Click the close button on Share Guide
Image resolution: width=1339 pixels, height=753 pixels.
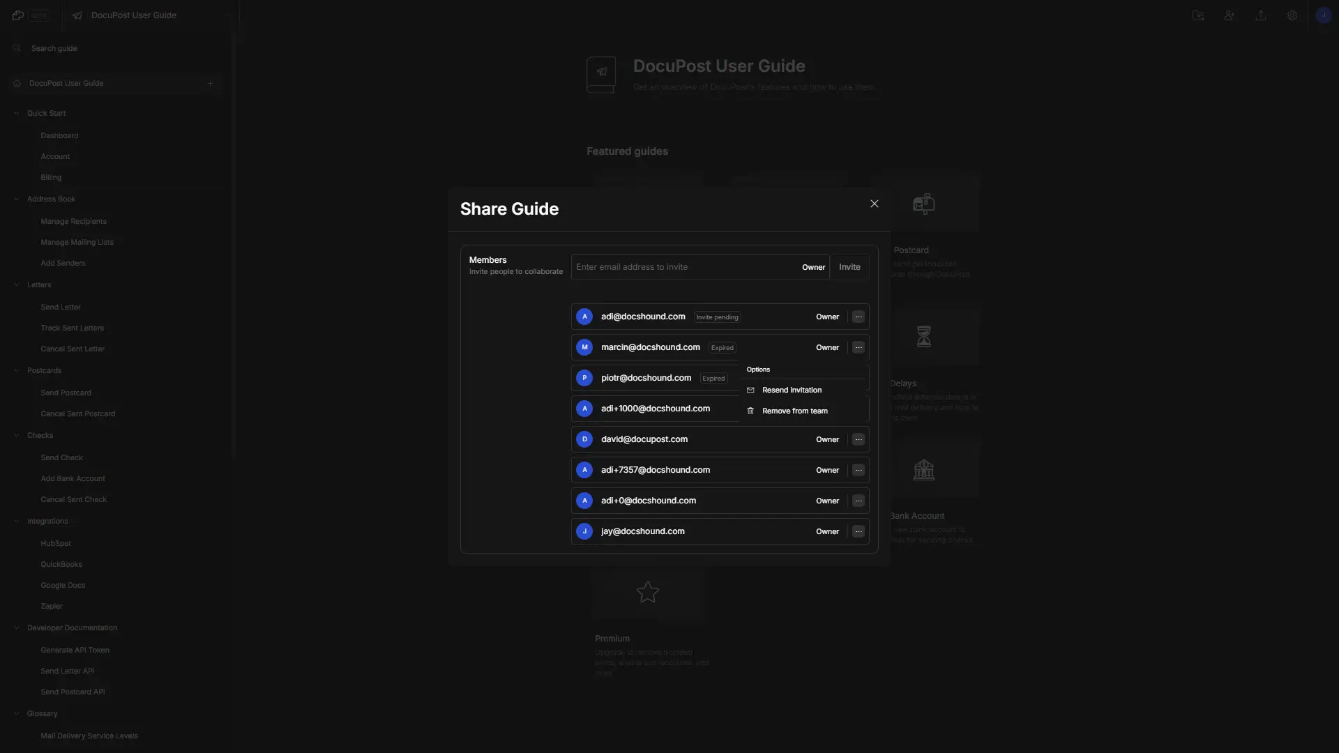pos(875,204)
